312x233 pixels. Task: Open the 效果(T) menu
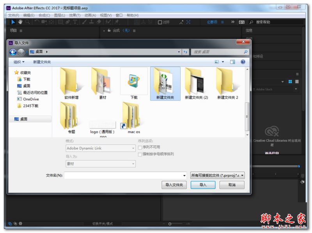(x=74, y=15)
